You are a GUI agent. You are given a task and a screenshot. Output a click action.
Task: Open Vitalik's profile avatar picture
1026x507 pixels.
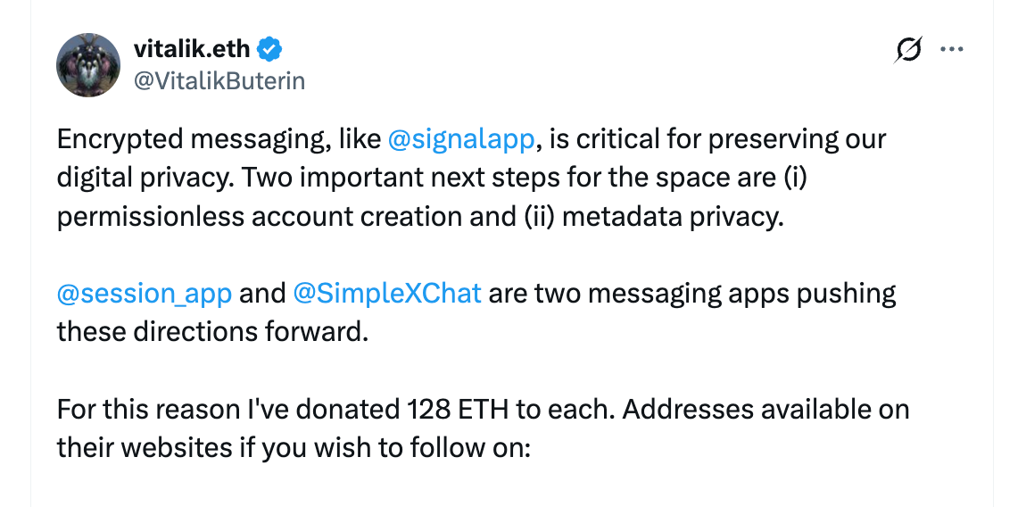pos(88,65)
